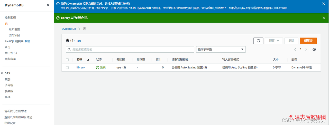Click the 表类 column header

point(294,60)
